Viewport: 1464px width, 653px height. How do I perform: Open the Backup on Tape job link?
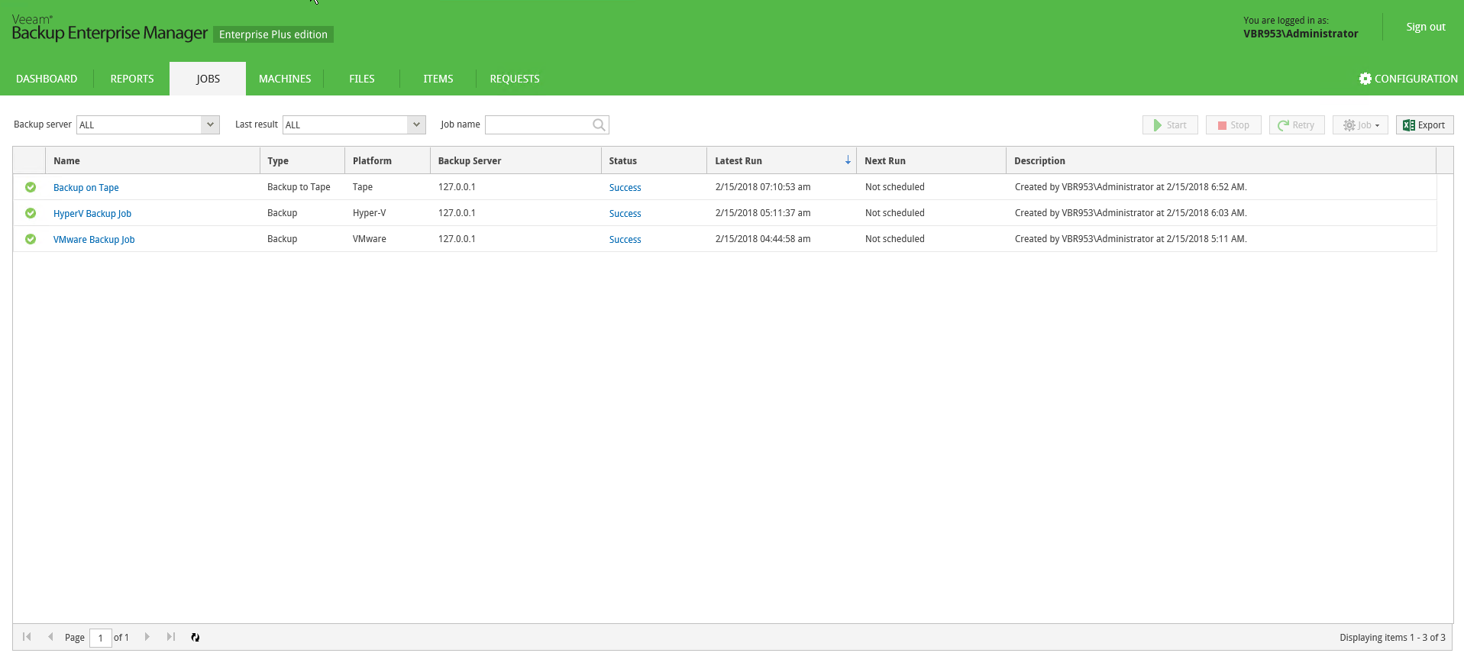click(x=86, y=188)
